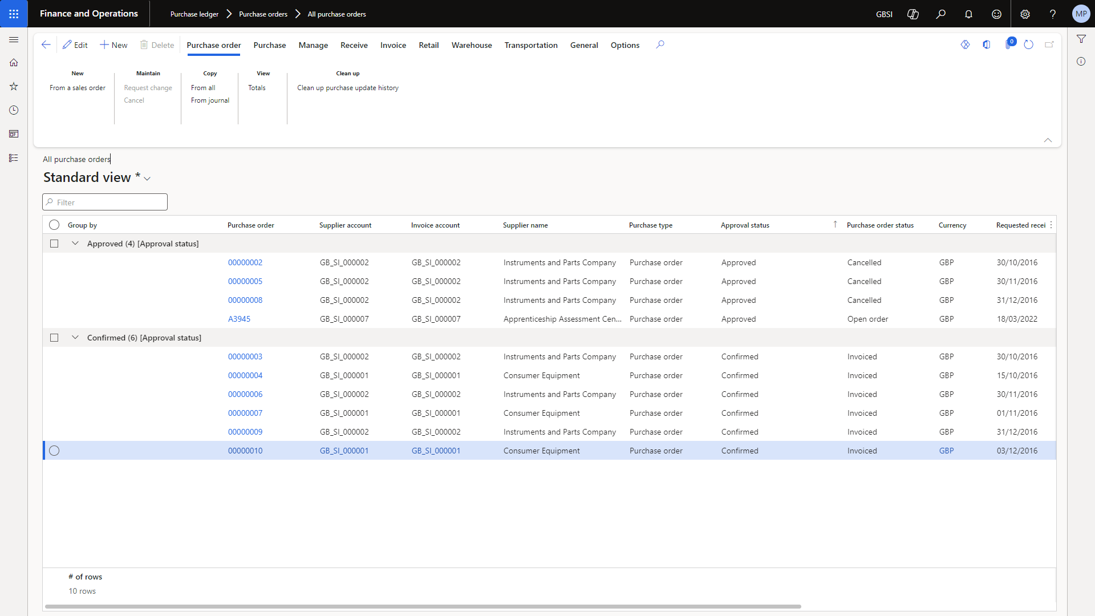Switch to the Warehouse tab

[471, 45]
